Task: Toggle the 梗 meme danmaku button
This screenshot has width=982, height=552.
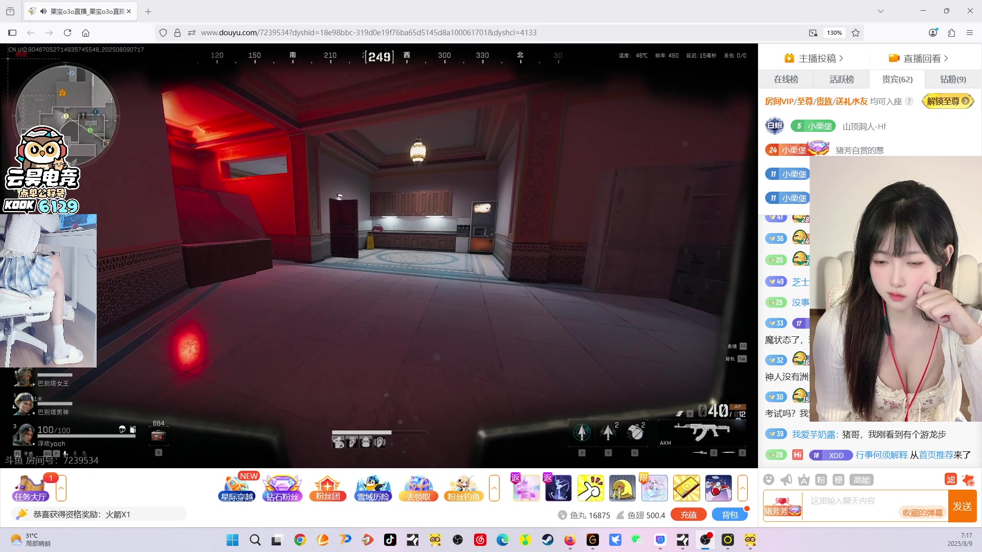Action: [838, 479]
